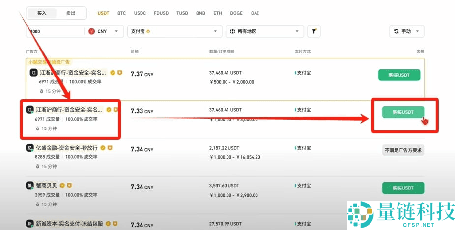Open the CNY currency dropdown
This screenshot has height=230, width=455.
point(104,31)
